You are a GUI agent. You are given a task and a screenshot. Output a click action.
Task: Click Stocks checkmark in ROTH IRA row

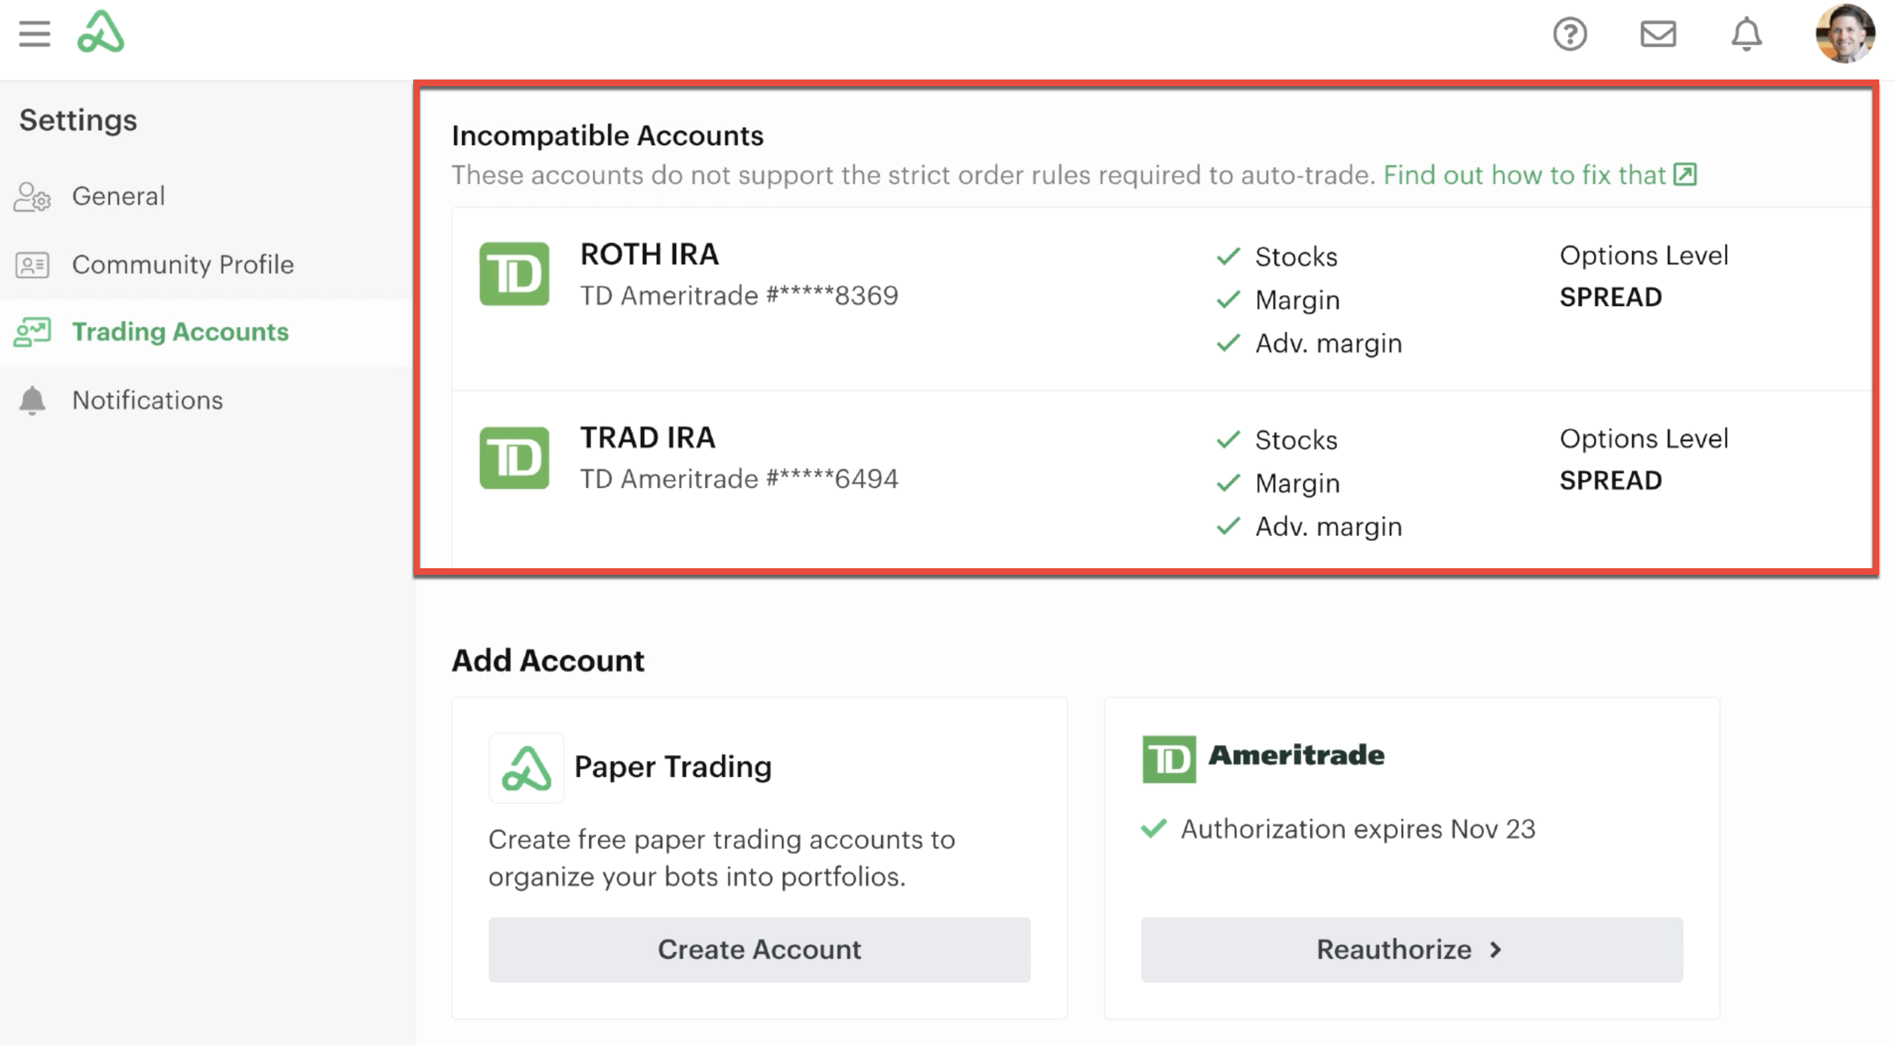(1228, 257)
